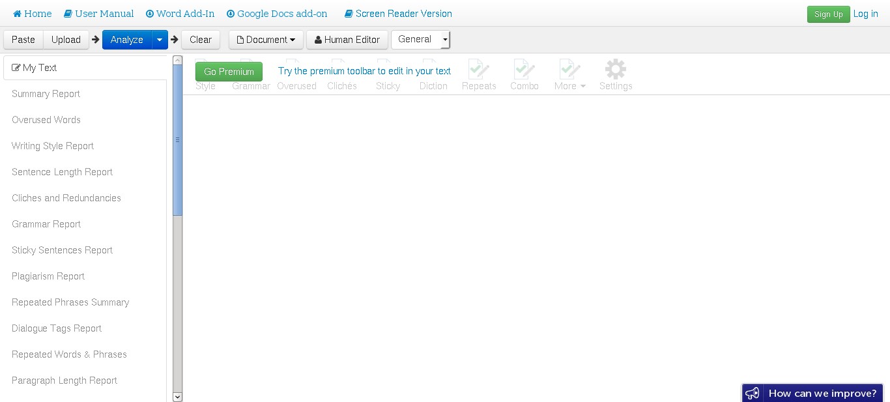Screen dimensions: 890x402
Task: Select the Plagiarism Report item
Action: click(48, 276)
